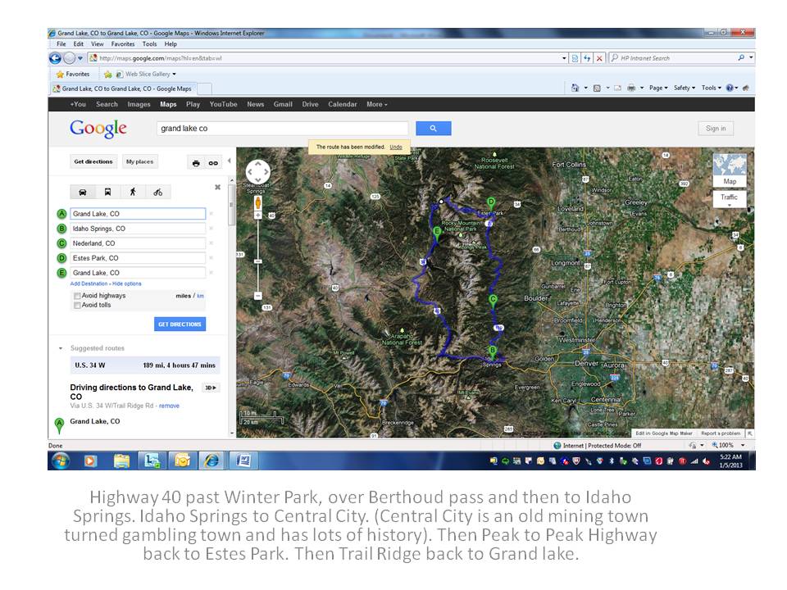Click the Undo link in notification
Image resolution: width=787 pixels, height=590 pixels.
396,147
